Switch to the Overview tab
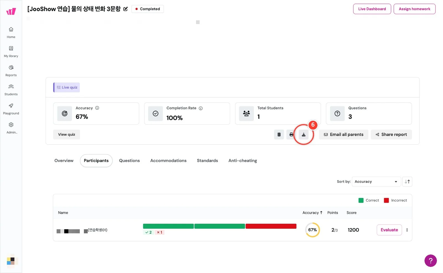443x273 pixels. (64, 161)
